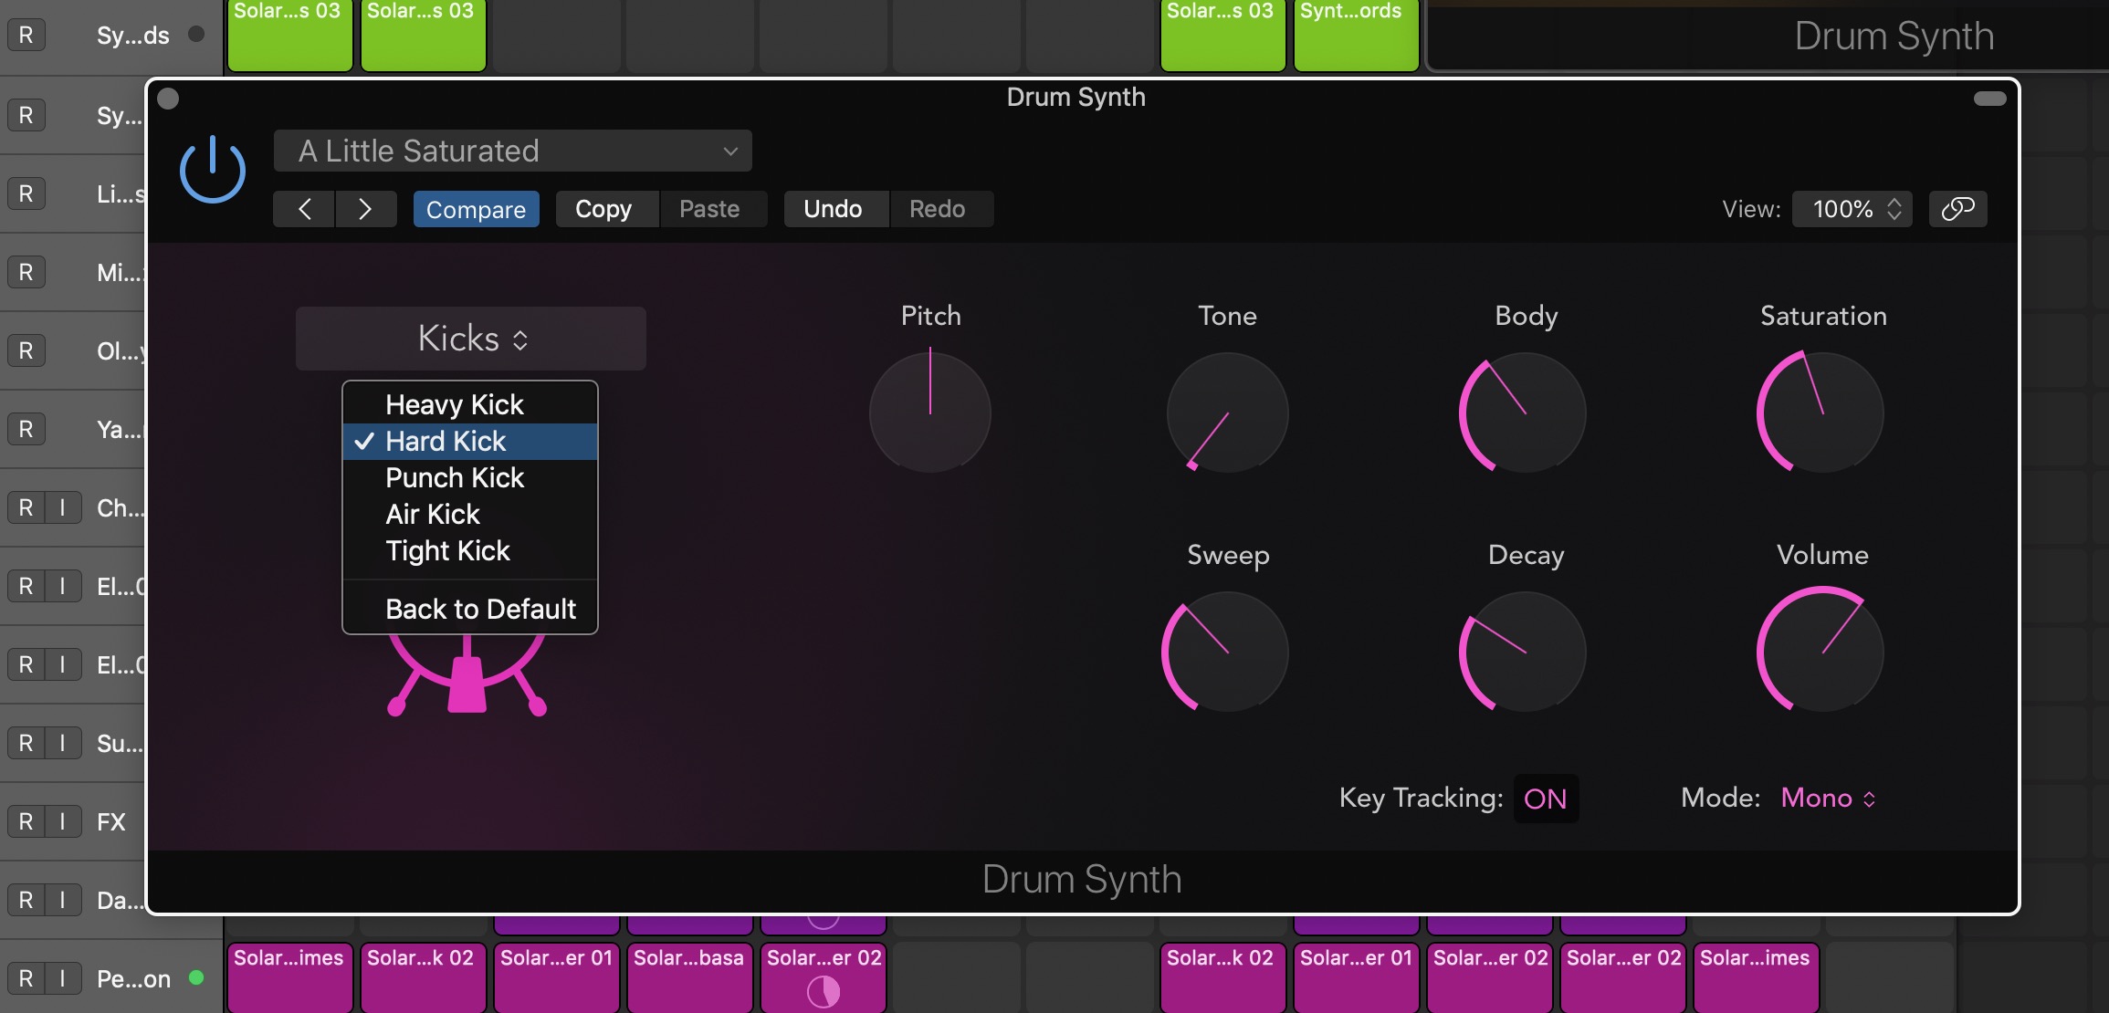Select Punch Kick from the menu
Screen dimensions: 2109x1013
(x=455, y=477)
